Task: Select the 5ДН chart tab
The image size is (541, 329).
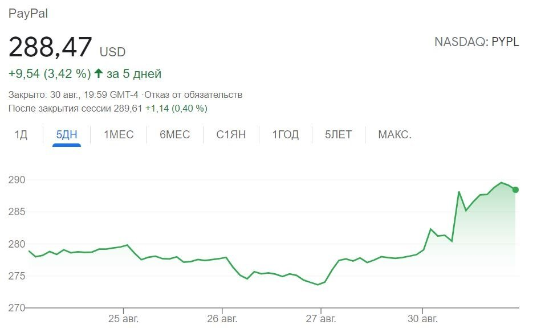Action: [67, 134]
